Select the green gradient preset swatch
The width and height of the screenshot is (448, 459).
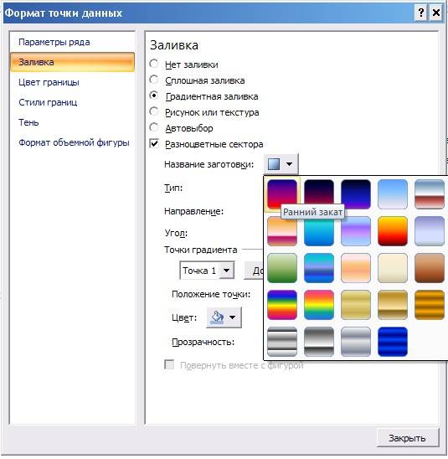282,268
